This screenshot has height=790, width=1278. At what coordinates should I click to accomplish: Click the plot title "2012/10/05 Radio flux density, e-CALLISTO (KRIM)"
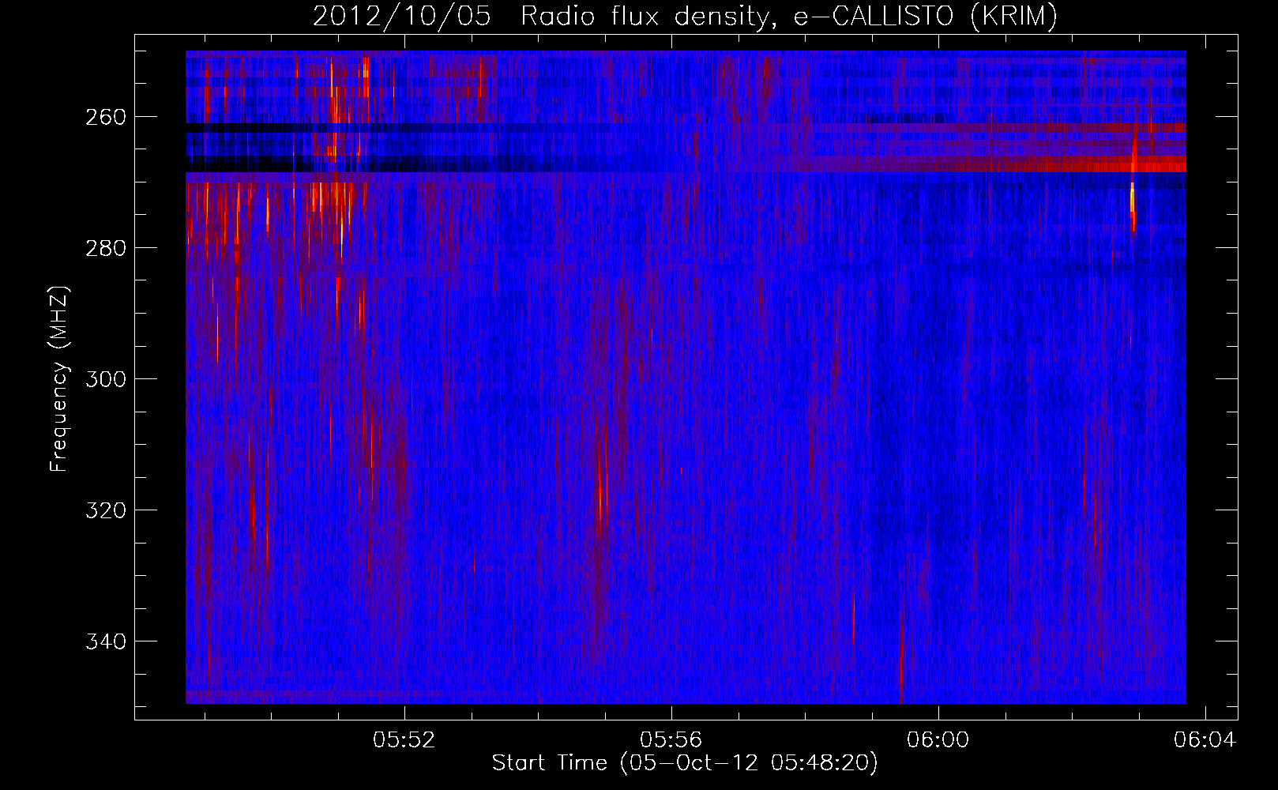pyautogui.click(x=685, y=16)
